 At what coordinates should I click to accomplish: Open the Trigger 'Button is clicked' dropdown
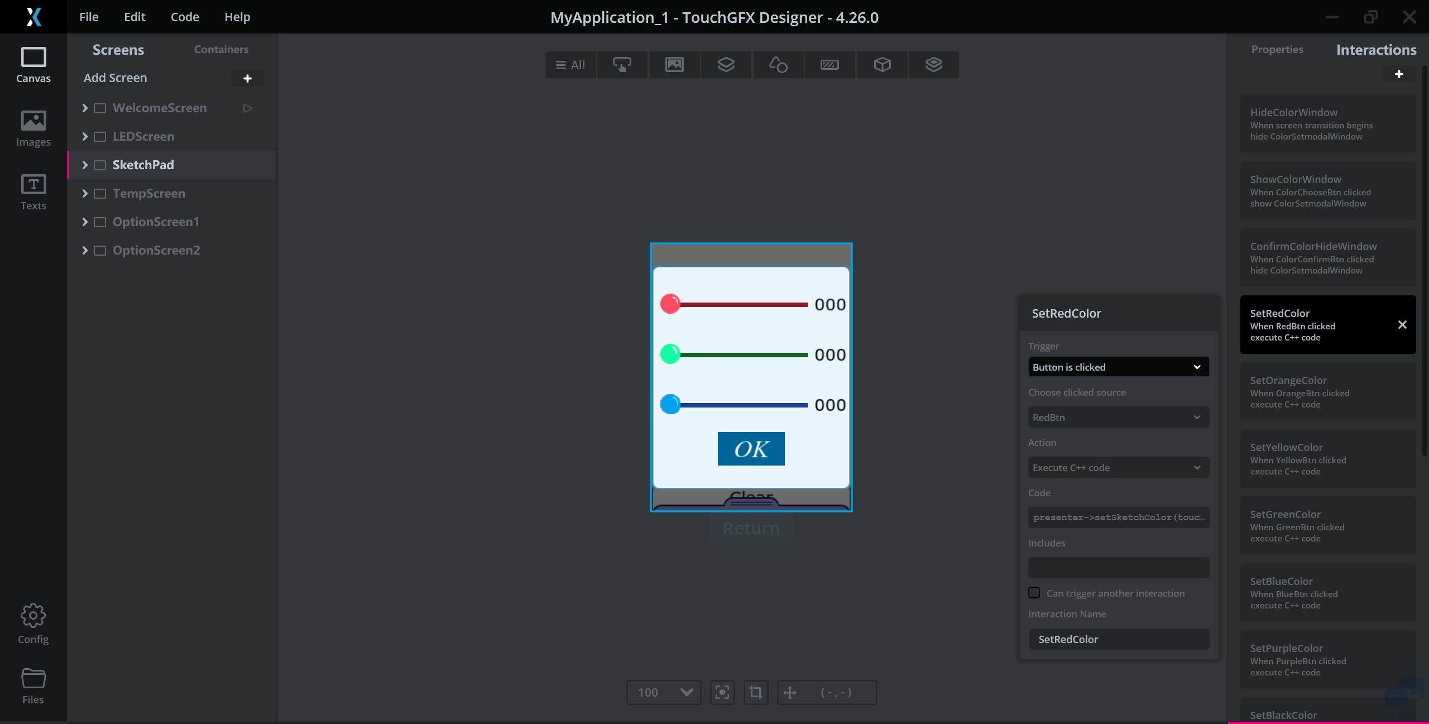click(1118, 367)
